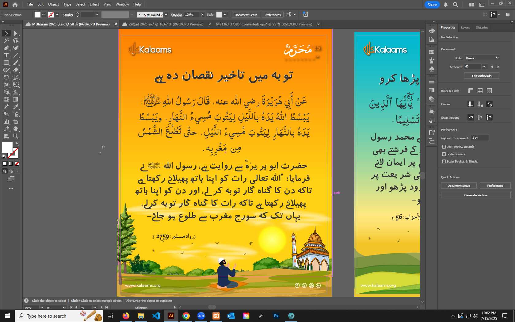Click the large white Fill swatch
This screenshot has width=515, height=322.
click(7, 148)
